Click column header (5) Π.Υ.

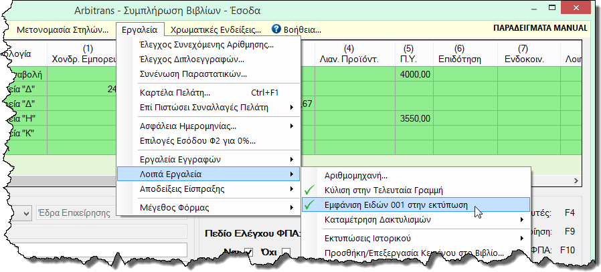point(414,54)
